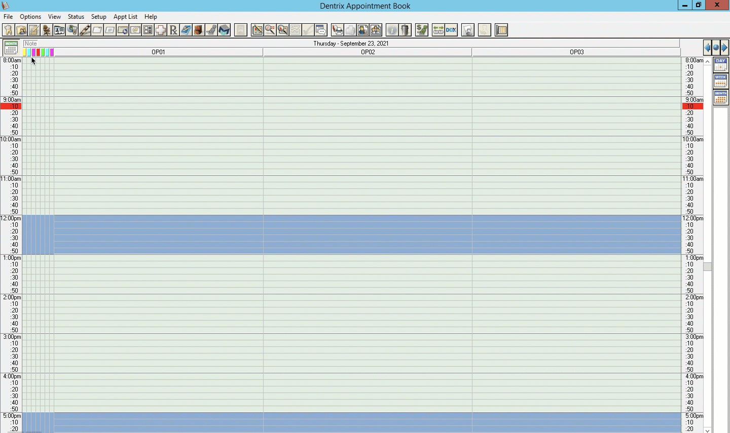
Task: Jump to today with the blue circle button
Action: (716, 48)
